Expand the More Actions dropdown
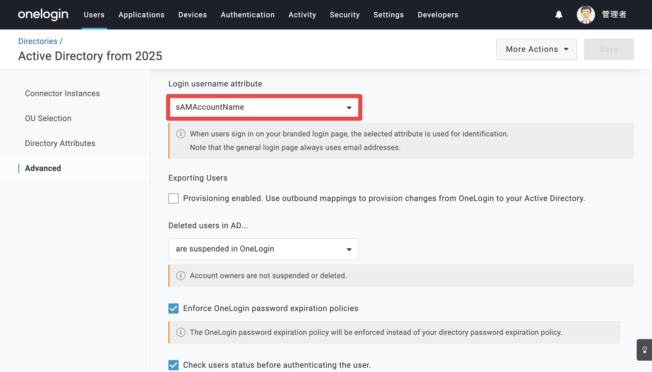This screenshot has height=372, width=652. coord(537,49)
